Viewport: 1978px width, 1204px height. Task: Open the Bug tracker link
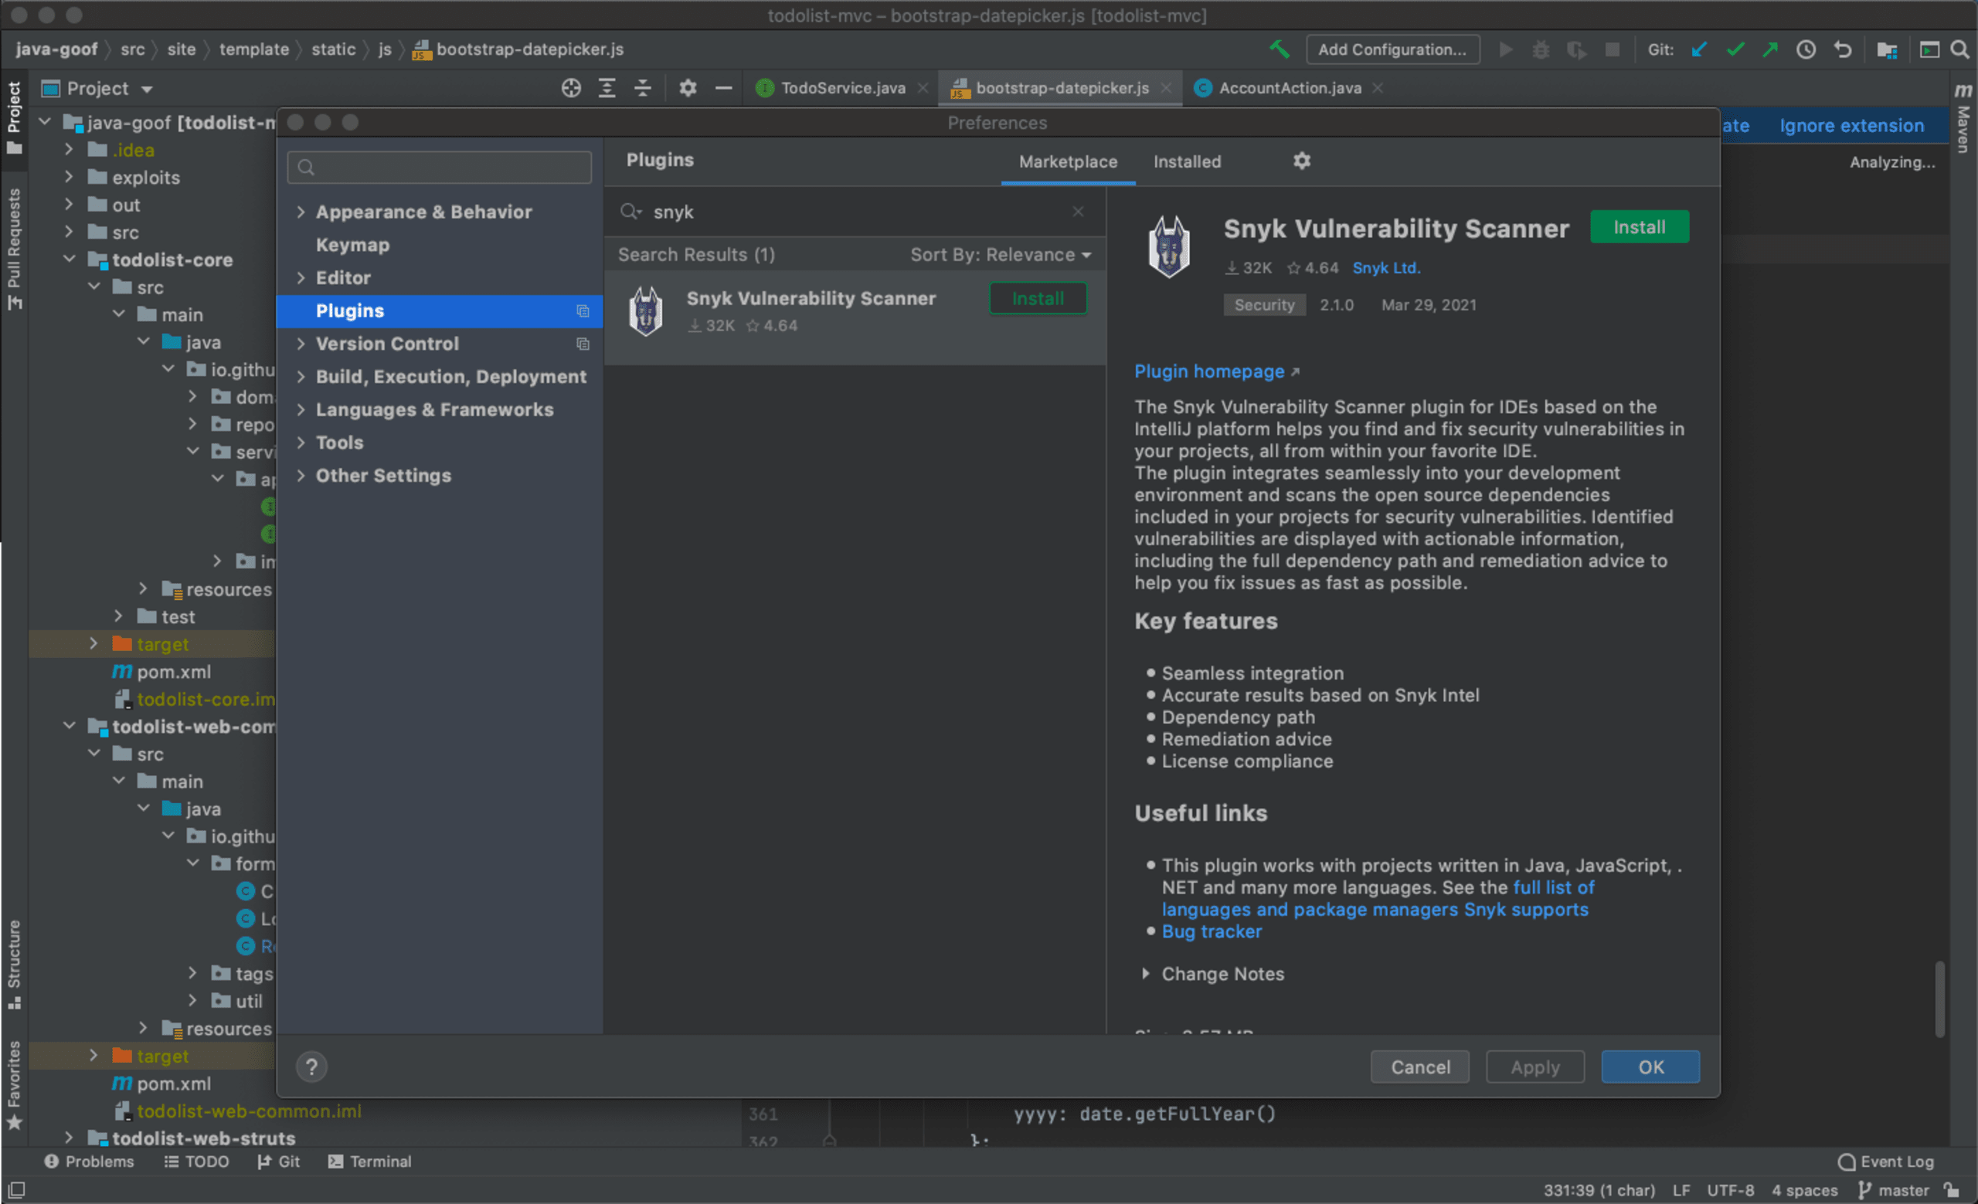pos(1212,931)
